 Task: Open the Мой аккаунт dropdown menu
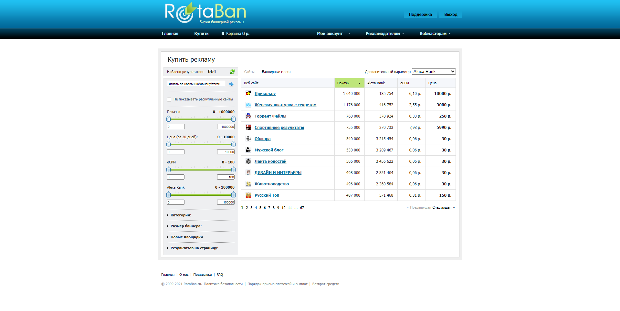click(x=333, y=34)
